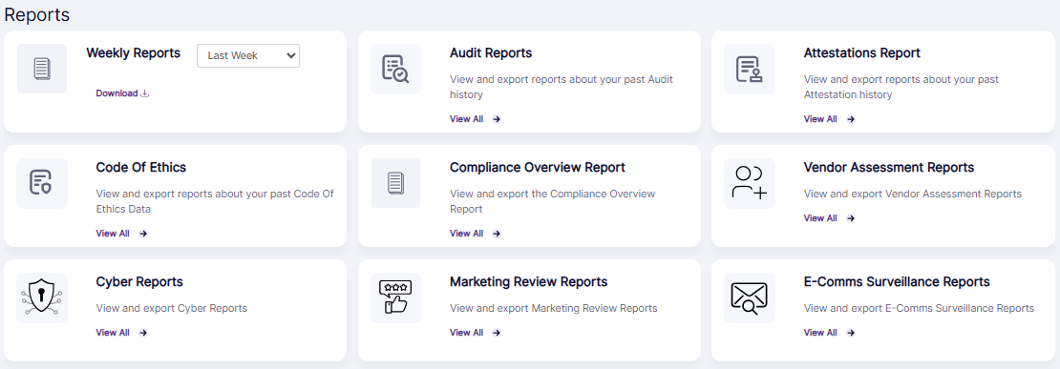Click arrow icon next to E-Comms Surveillance View All
Screen dimensions: 1060x369
pyautogui.click(x=851, y=333)
